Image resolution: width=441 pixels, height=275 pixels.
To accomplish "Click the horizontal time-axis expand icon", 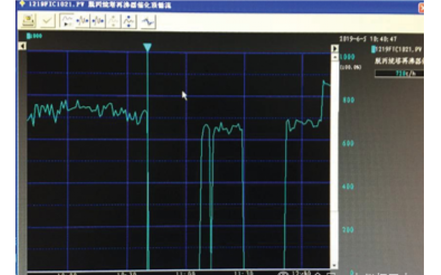I will coord(83,21).
